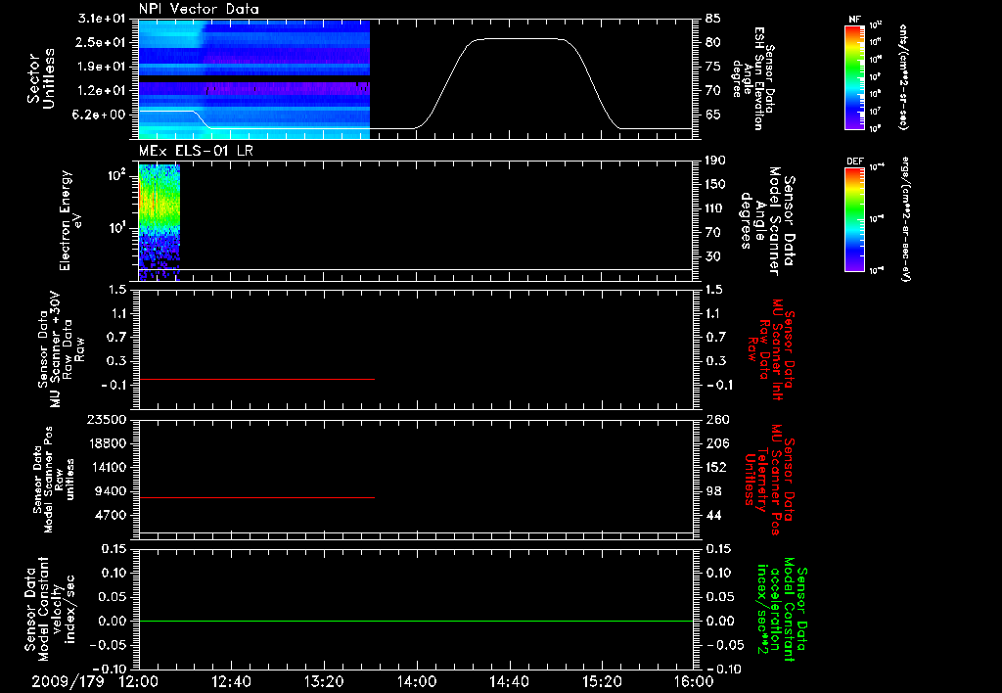The image size is (1002, 693).
Task: Click the "MEx ELS-01 LR" panel title
Action: click(x=196, y=151)
